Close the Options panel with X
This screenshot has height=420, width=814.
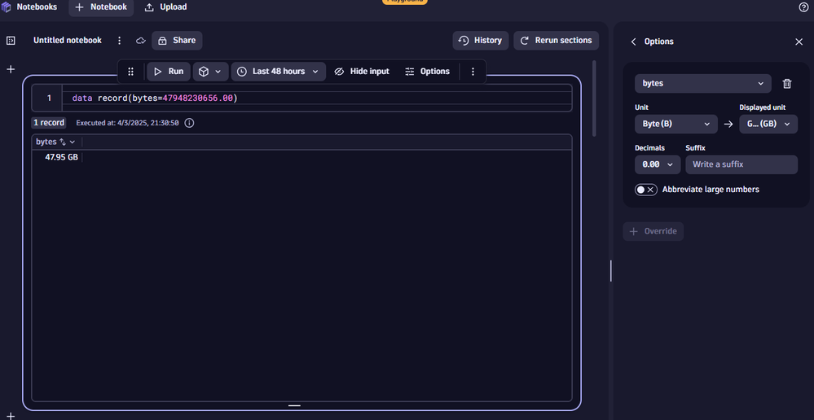pos(799,42)
